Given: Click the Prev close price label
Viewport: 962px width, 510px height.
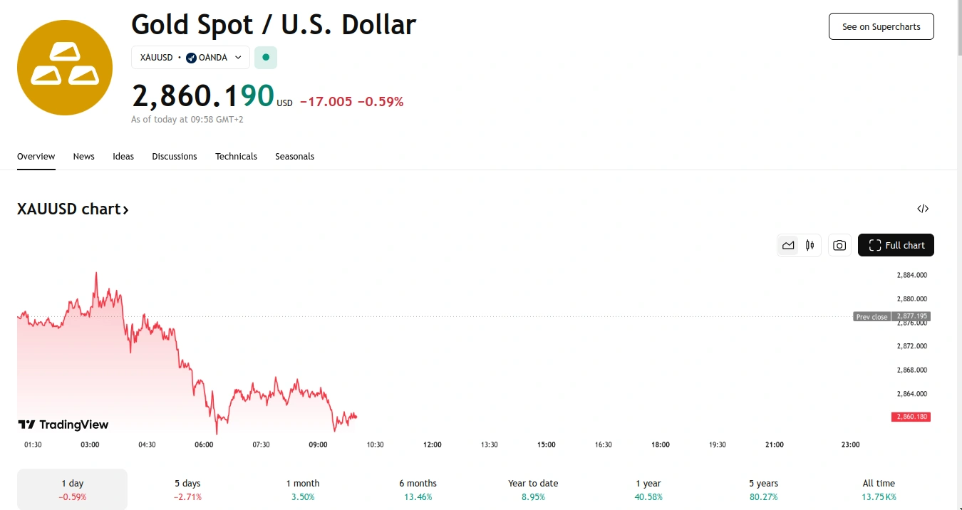Looking at the screenshot, I should click(872, 317).
